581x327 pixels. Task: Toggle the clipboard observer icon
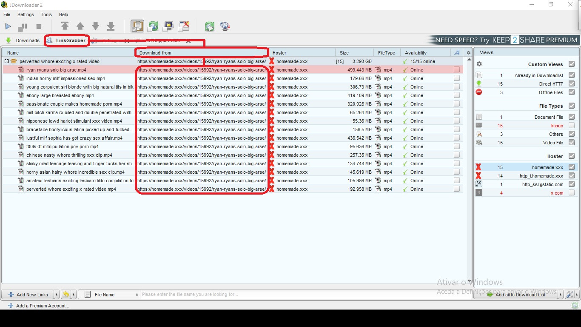[137, 26]
